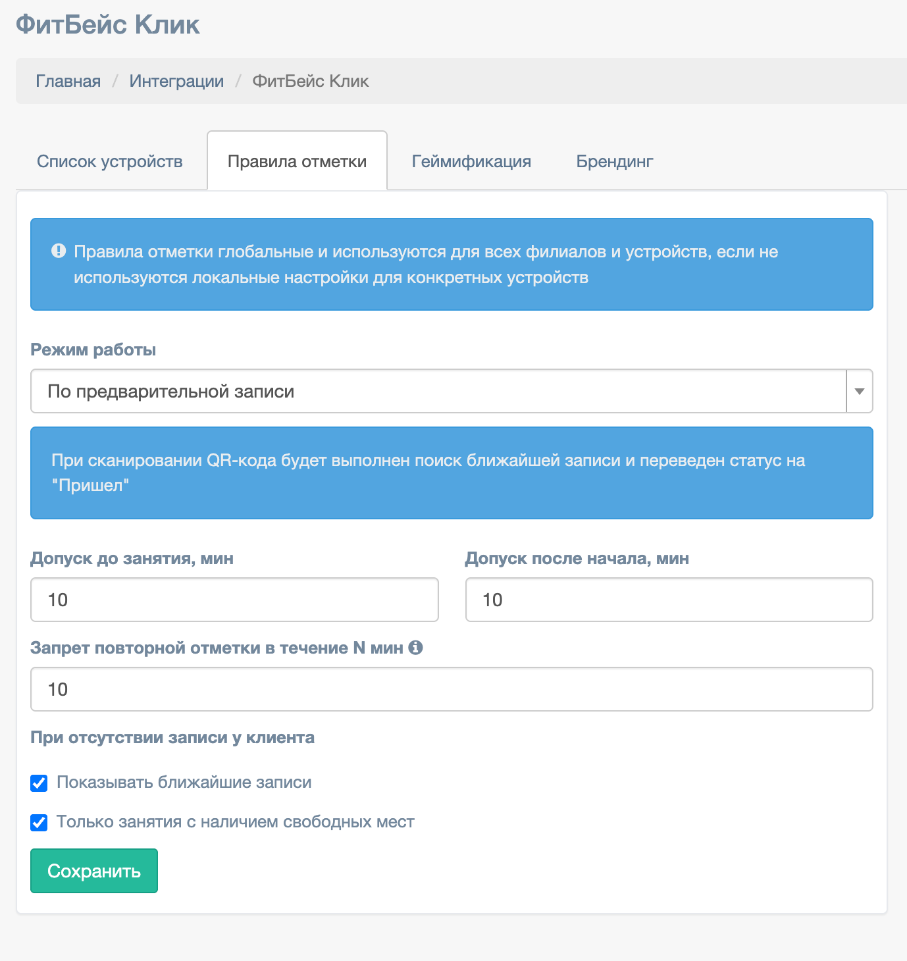Click the info icon beside Запрет повторной отметки
This screenshot has width=907, height=961.
coord(415,648)
